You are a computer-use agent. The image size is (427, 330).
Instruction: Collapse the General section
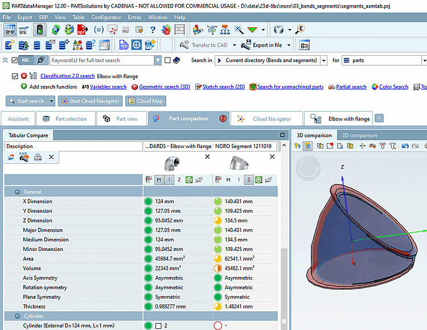click(18, 192)
